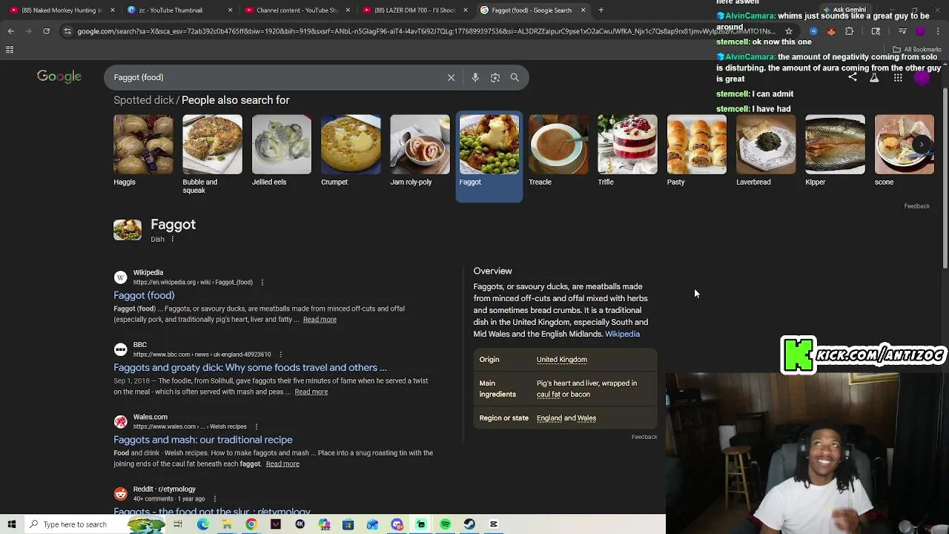Expand Wales.com snippet with Read more

tap(282, 464)
